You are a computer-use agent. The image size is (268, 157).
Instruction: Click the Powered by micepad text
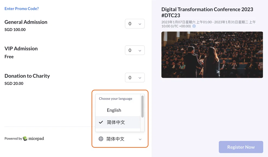click(x=24, y=139)
